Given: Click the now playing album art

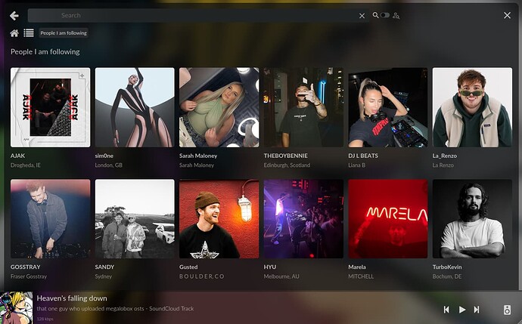Looking at the screenshot, I should (17, 308).
